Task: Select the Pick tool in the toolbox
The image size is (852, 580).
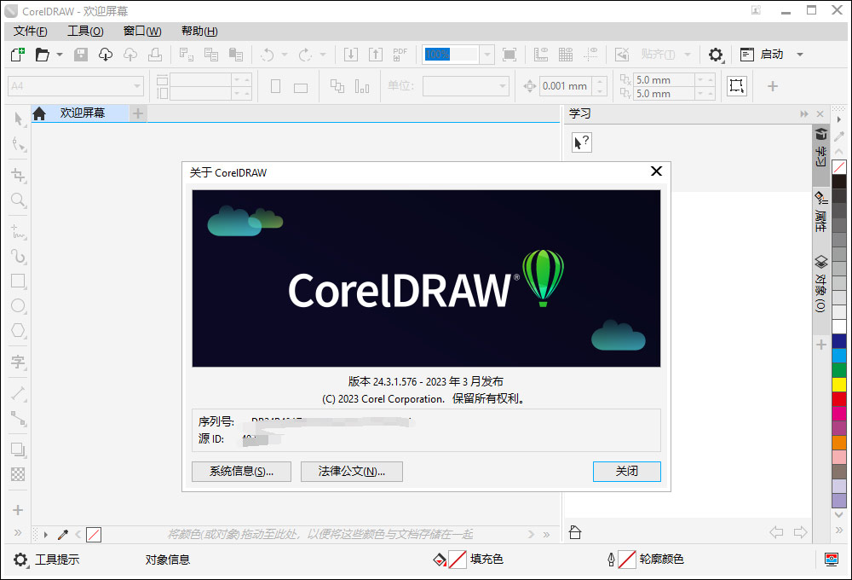Action: tap(17, 119)
